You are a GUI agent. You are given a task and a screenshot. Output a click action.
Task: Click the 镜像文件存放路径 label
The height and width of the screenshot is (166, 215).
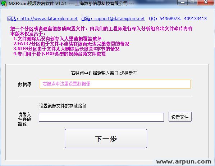[x=24, y=119]
